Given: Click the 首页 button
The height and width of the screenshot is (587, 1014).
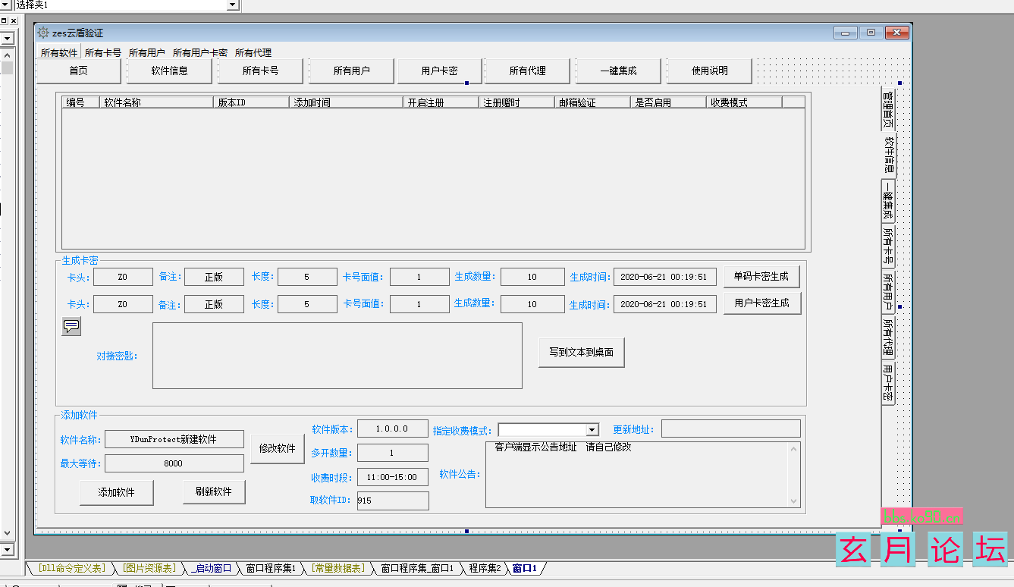Looking at the screenshot, I should [79, 71].
